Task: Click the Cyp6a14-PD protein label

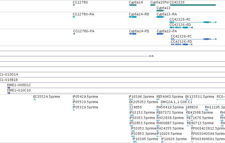Action: (139, 31)
